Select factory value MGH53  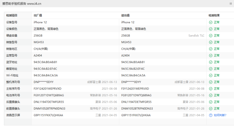pyautogui.click(x=39, y=42)
